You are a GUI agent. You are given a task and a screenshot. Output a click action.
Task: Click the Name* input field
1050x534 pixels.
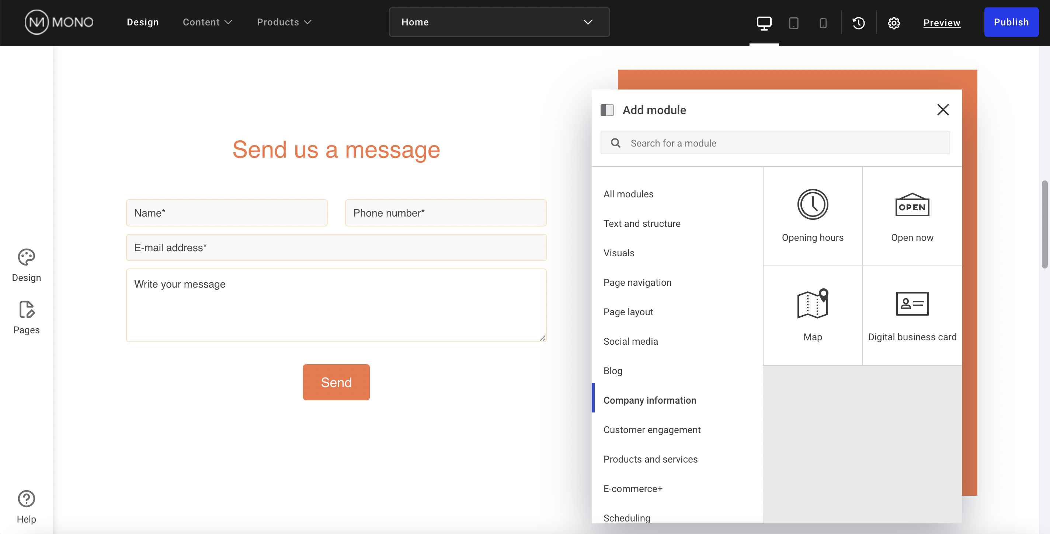tap(227, 213)
